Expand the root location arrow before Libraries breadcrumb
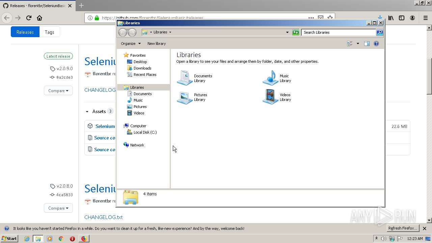 [151, 32]
